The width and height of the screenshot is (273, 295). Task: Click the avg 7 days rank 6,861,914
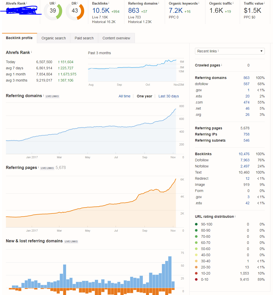[x=44, y=68]
